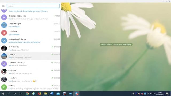Open network status tray icon
The height and width of the screenshot is (96, 171).
point(148,94)
